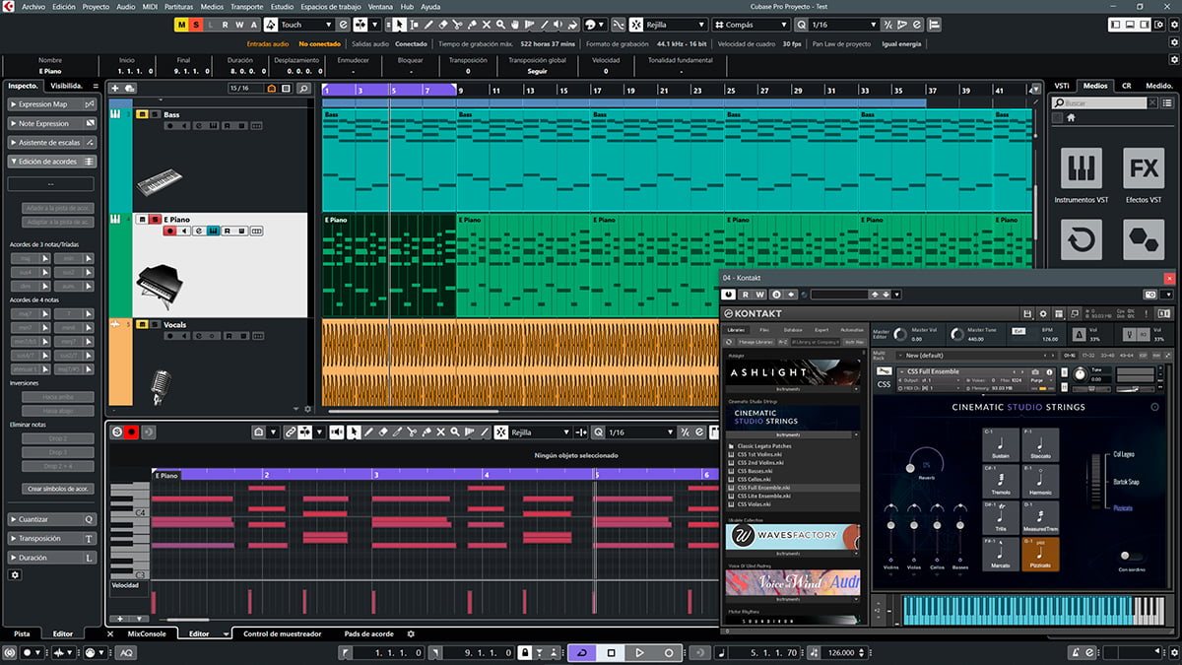Select the Erase tool in the main toolbar
This screenshot has width=1182, height=665.
[x=442, y=25]
